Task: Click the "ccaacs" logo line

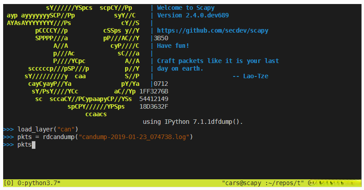Action: point(96,114)
